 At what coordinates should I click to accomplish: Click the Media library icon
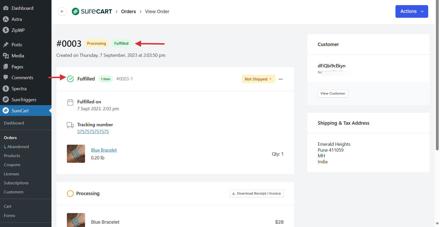tap(6, 56)
